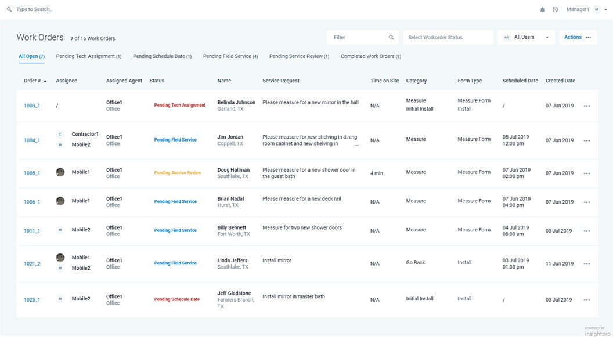Open row menu for order 1006_1

tap(587, 202)
